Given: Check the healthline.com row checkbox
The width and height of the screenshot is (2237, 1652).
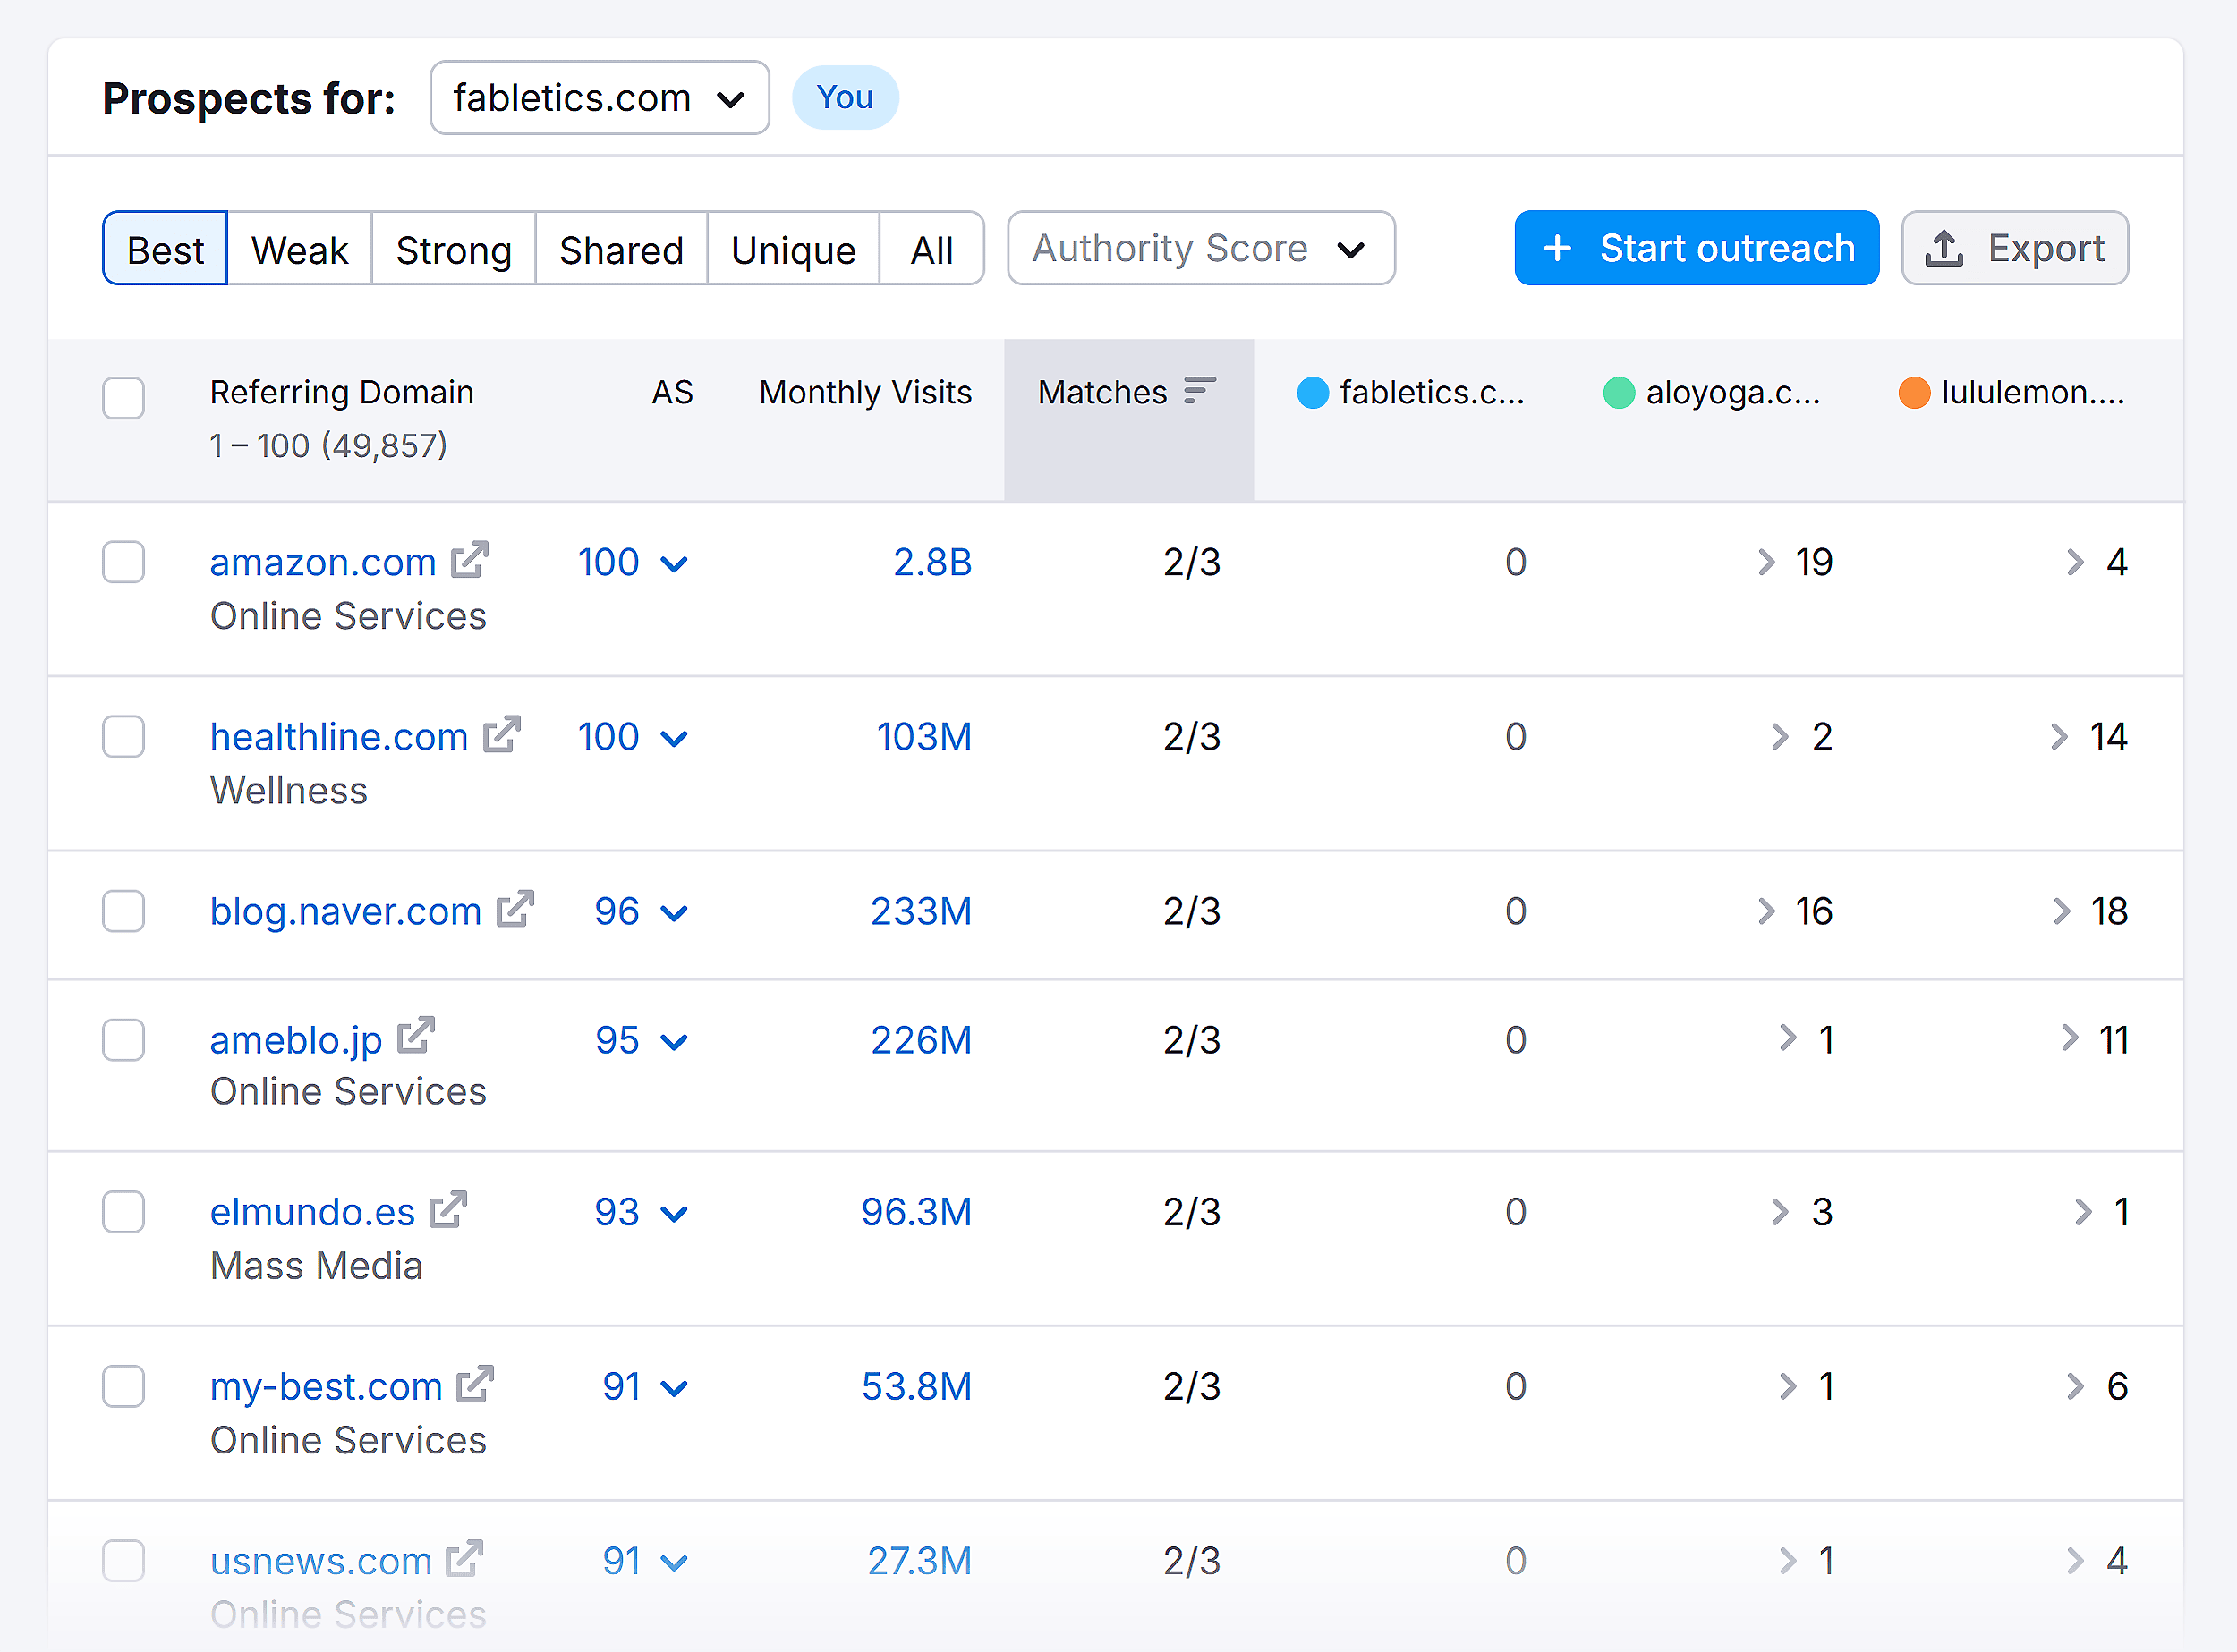Looking at the screenshot, I should (x=123, y=737).
